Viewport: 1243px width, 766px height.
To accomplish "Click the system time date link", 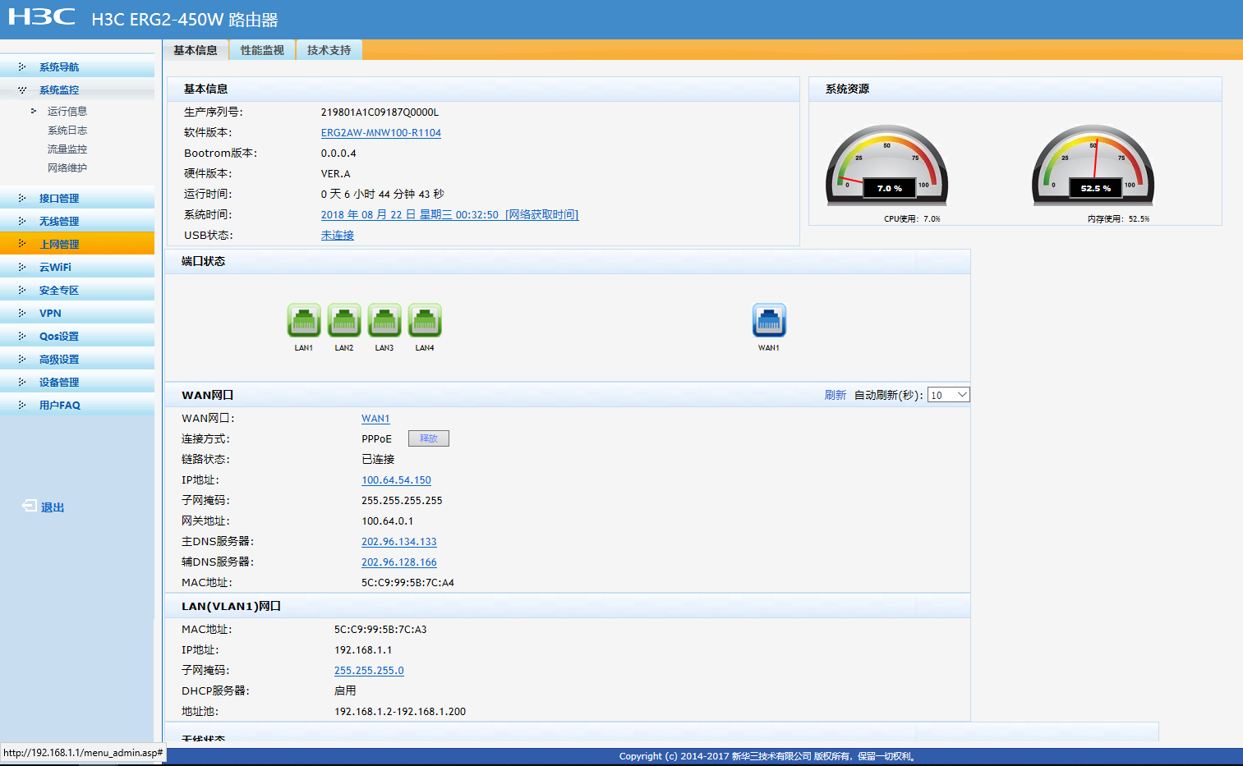I will click(x=410, y=214).
